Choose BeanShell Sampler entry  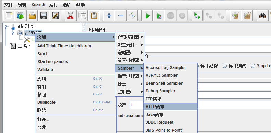click(x=170, y=83)
